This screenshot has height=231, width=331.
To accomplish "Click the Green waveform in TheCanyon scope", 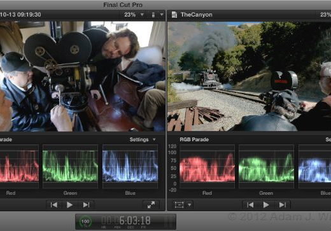I will (266, 167).
